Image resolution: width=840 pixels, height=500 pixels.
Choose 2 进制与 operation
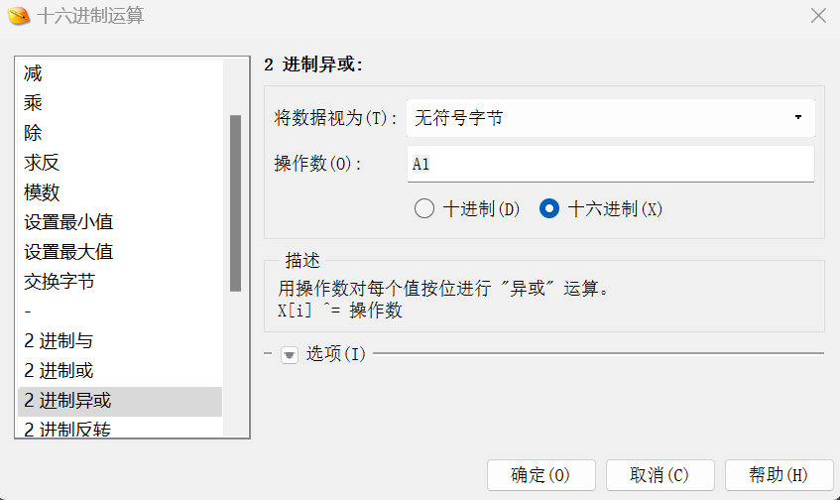coord(121,341)
